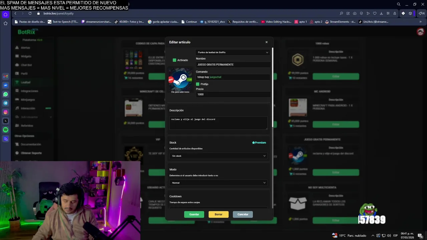Open the browser profile icon

click(x=395, y=13)
